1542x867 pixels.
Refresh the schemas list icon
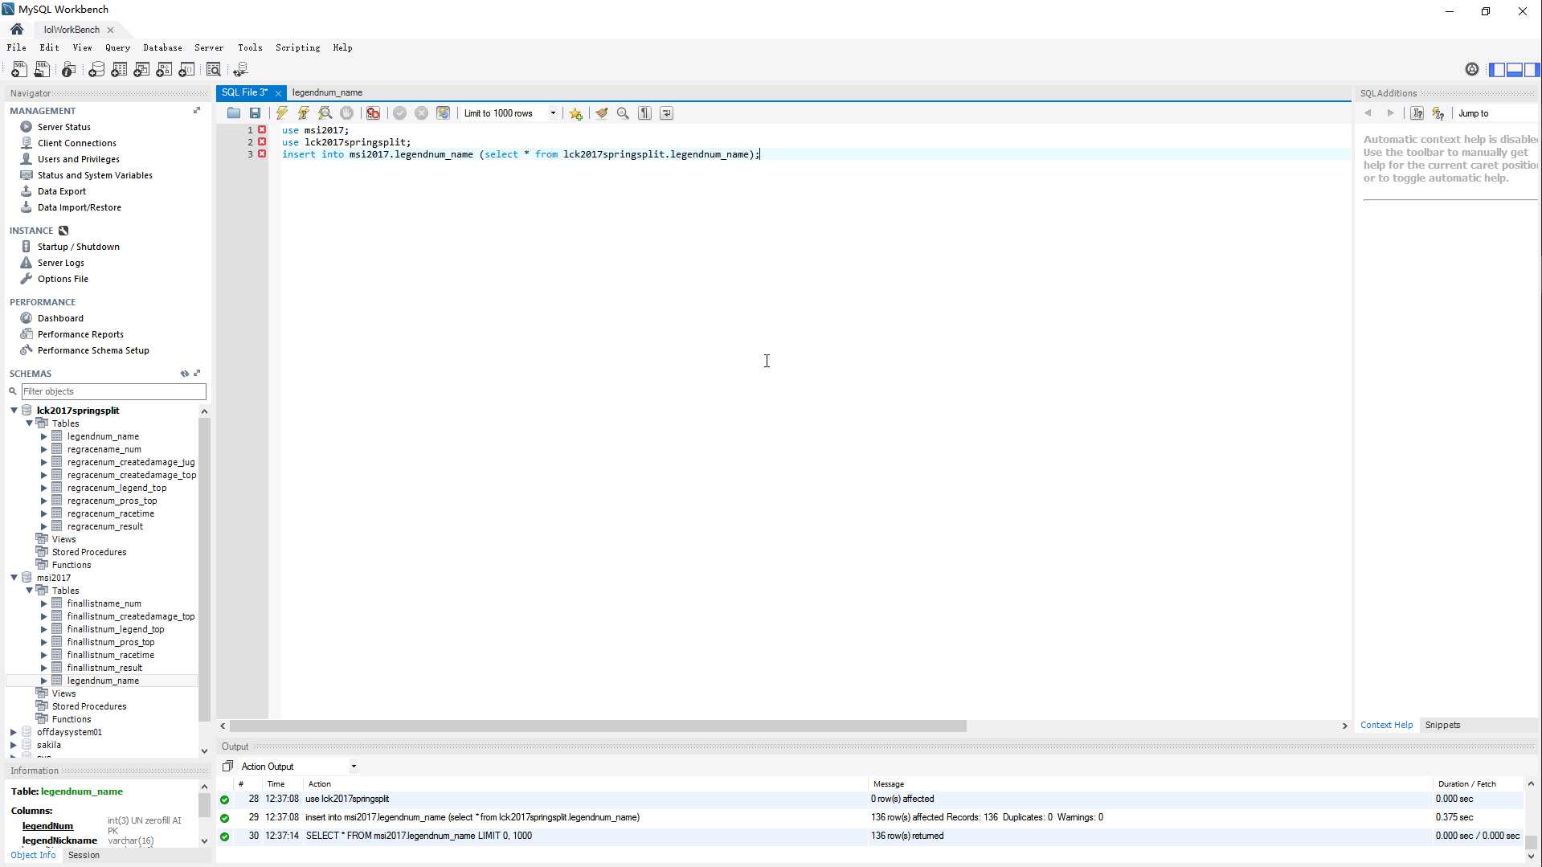(x=185, y=374)
